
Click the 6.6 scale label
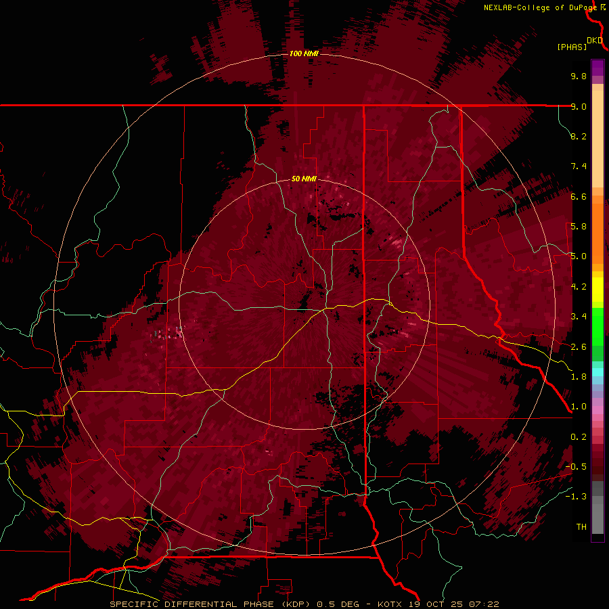tap(579, 196)
